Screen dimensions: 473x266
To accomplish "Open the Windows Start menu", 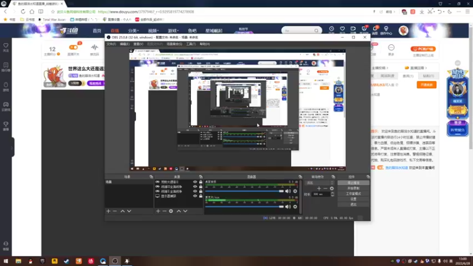I will pos(6,261).
